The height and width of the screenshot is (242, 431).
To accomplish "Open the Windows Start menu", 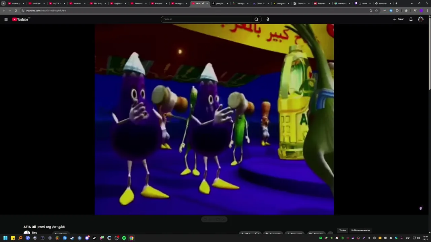I will tap(5, 238).
